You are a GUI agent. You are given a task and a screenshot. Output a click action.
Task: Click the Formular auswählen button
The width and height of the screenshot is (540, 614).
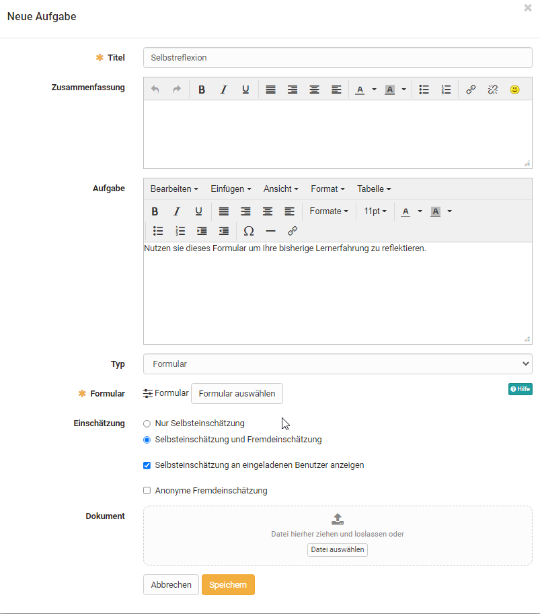point(237,394)
